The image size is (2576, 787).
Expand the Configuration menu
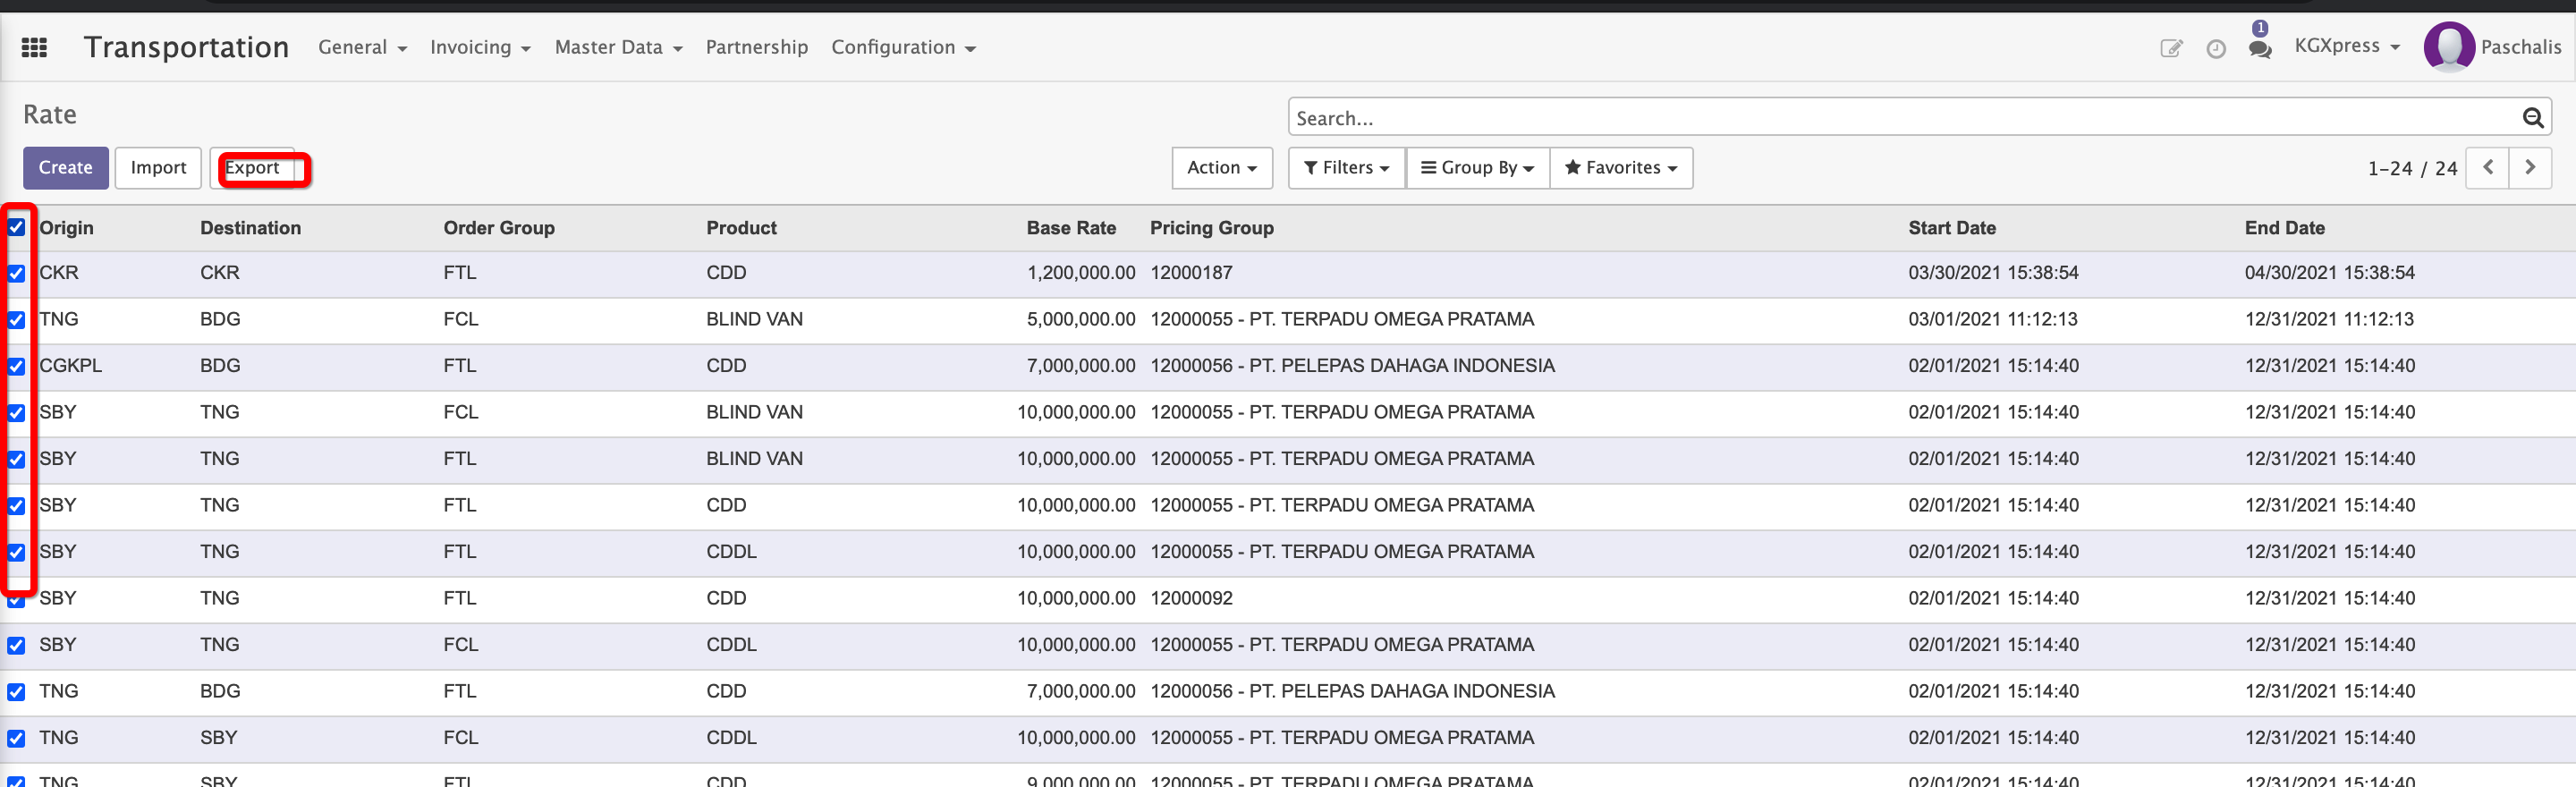[903, 47]
